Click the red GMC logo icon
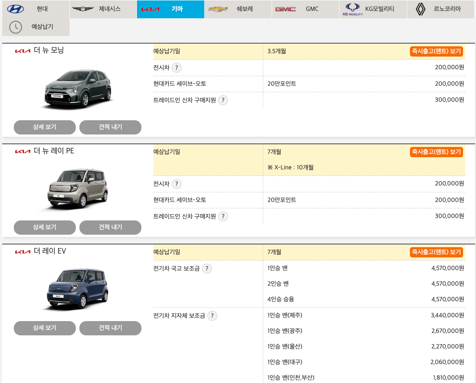Viewport: 476px width, 383px height. click(x=286, y=9)
